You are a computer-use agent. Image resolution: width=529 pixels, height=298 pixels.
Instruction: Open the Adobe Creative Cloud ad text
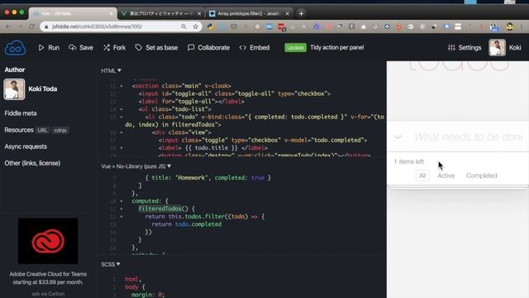48,278
